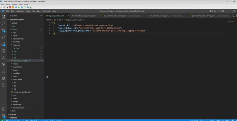This screenshot has height=121, width=237.
Task: Close the fsg_org_config.json tab
Action: [68, 16]
